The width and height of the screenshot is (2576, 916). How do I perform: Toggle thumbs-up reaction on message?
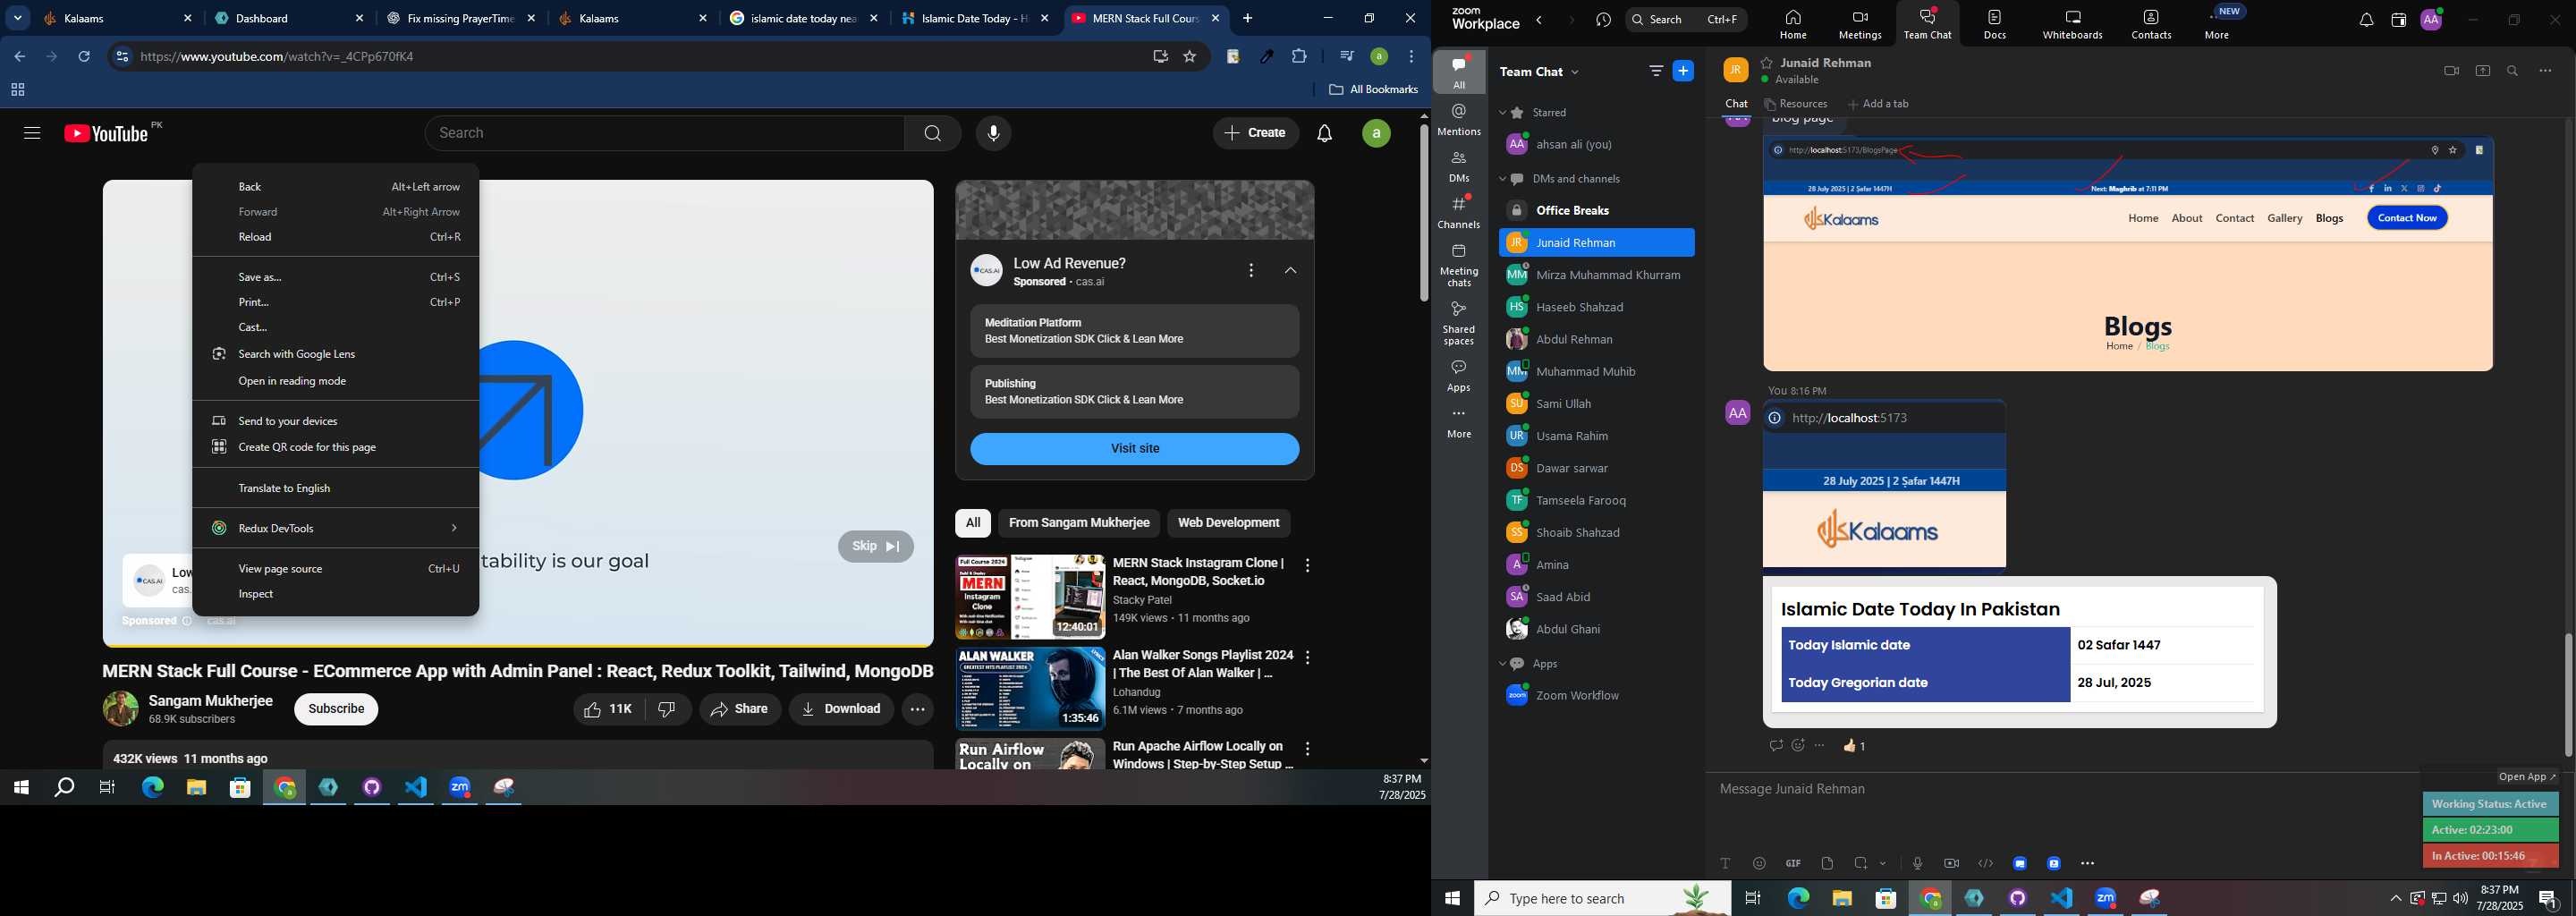(x=1855, y=745)
